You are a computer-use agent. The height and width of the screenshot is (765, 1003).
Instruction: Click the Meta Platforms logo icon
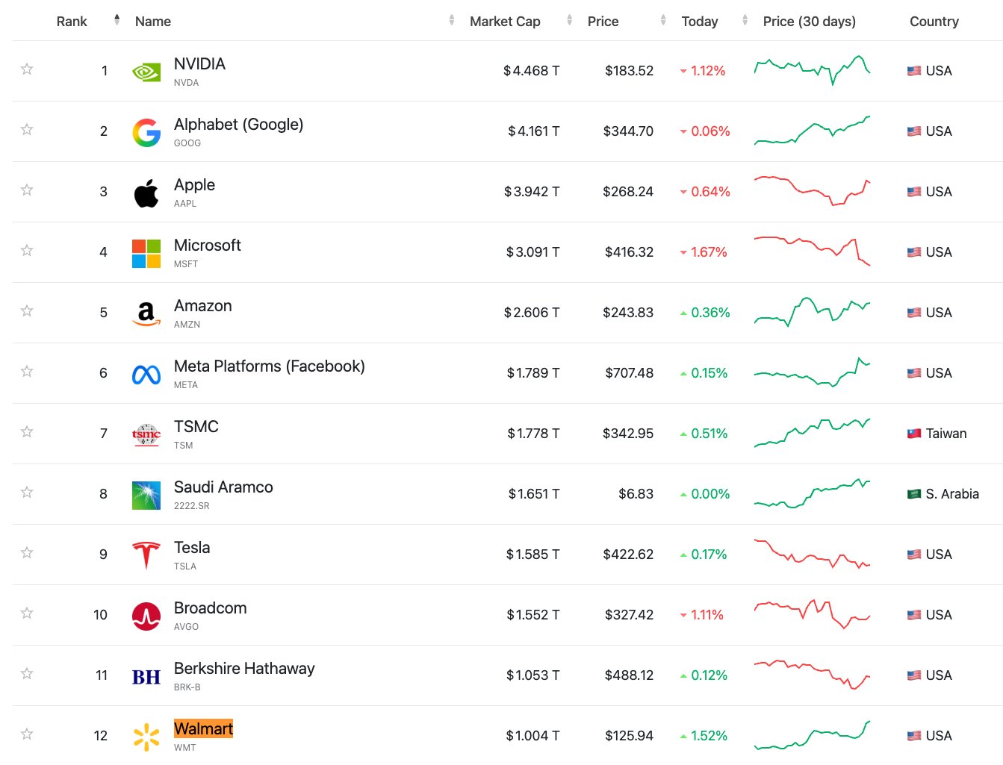pos(146,374)
